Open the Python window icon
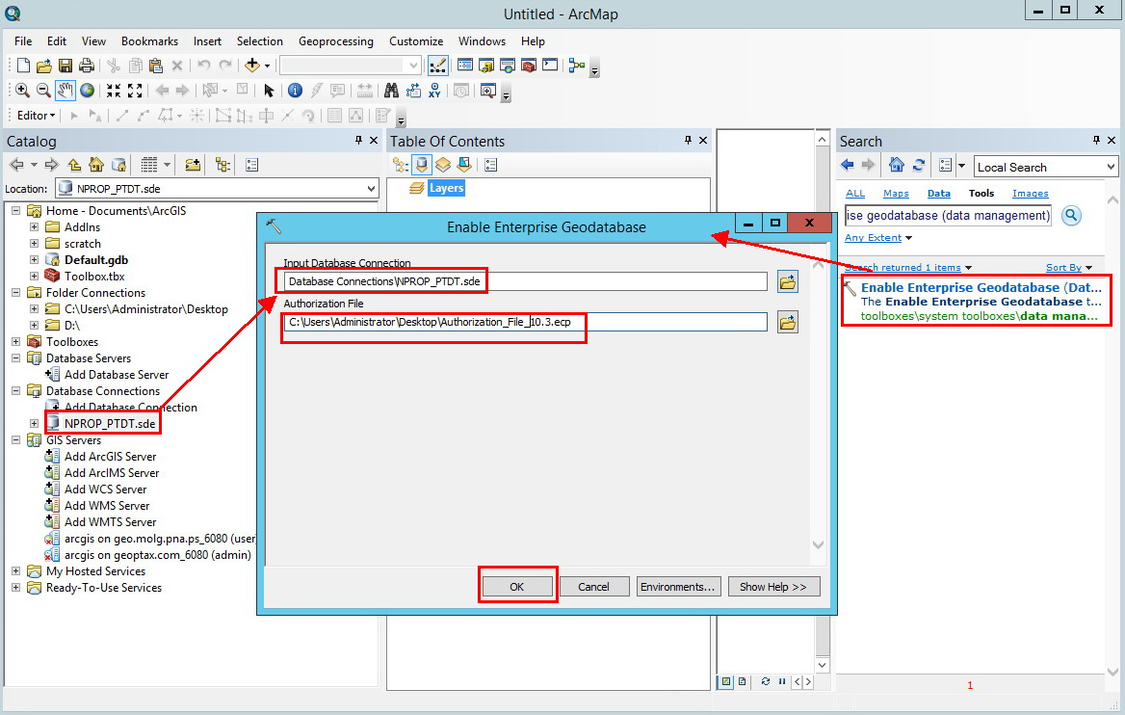 550,66
